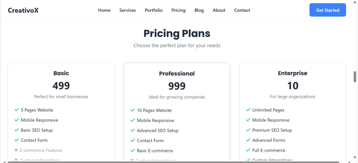Navigate to the Blog page
This screenshot has height=163, width=358.
point(199,10)
